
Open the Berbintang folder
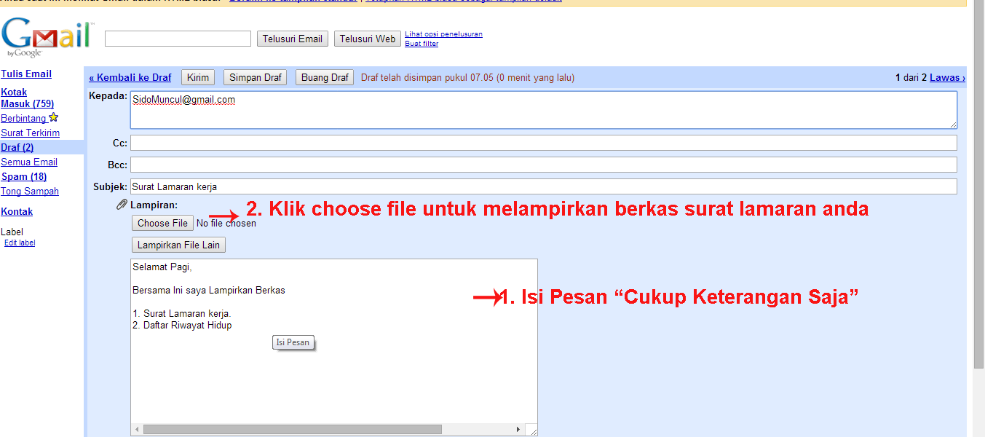[24, 118]
